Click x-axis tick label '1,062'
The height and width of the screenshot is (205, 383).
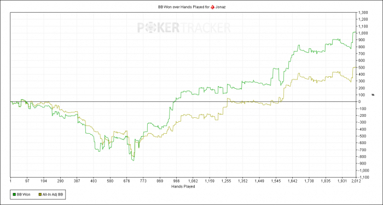click(x=193, y=181)
